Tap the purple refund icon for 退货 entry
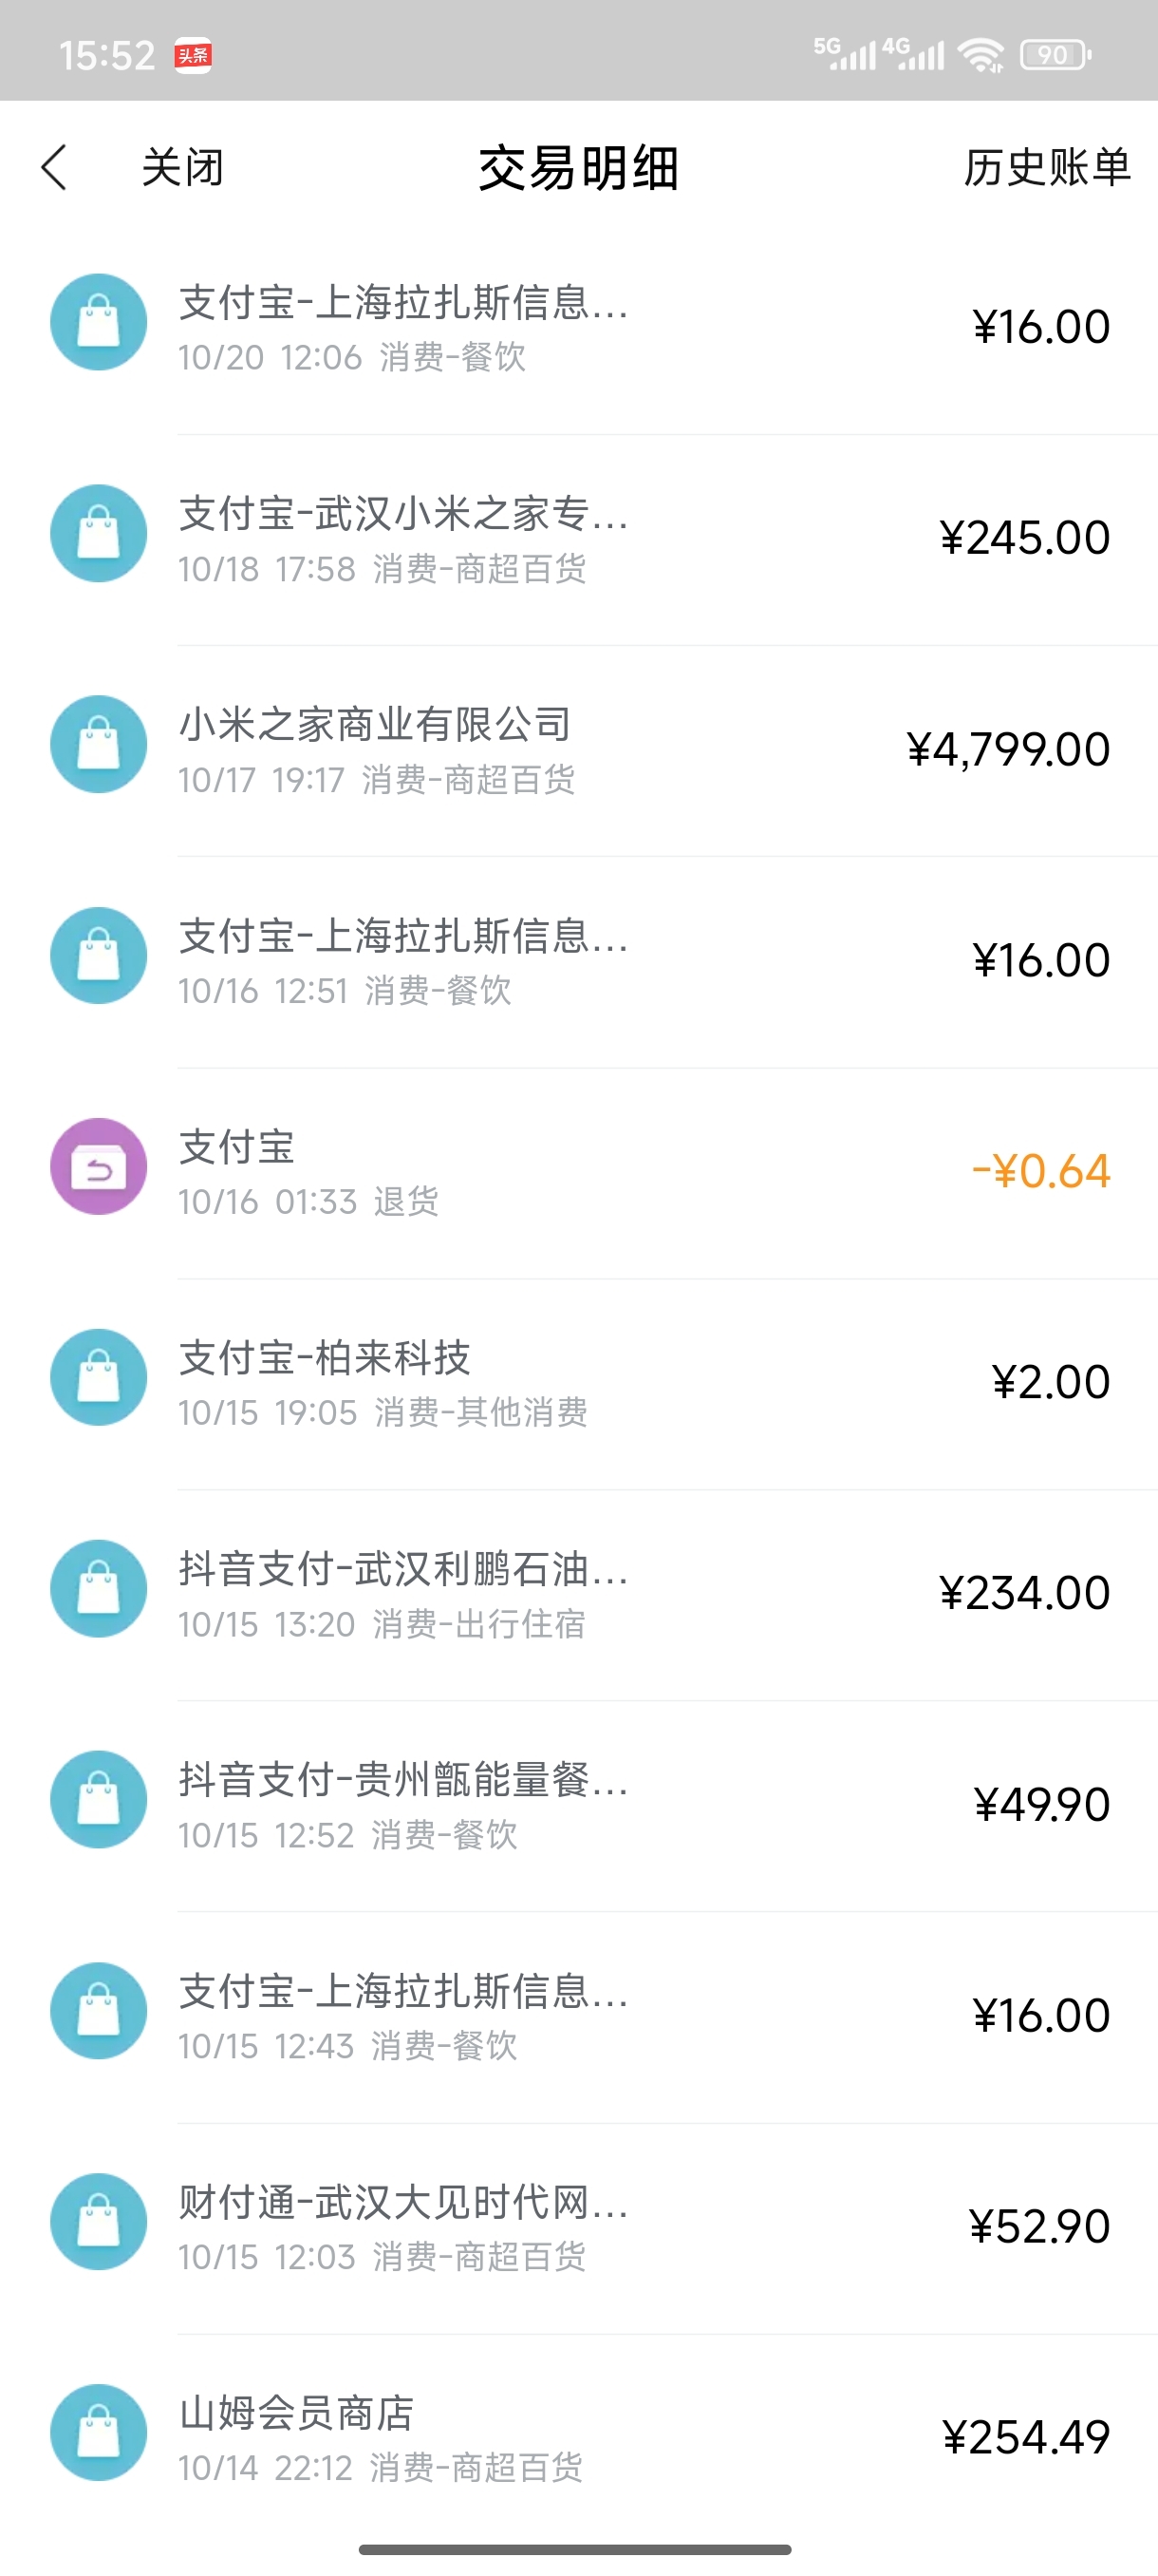 99,1167
